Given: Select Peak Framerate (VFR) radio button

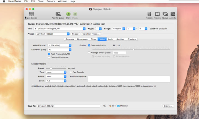Looking at the screenshot, I should coord(49,54).
